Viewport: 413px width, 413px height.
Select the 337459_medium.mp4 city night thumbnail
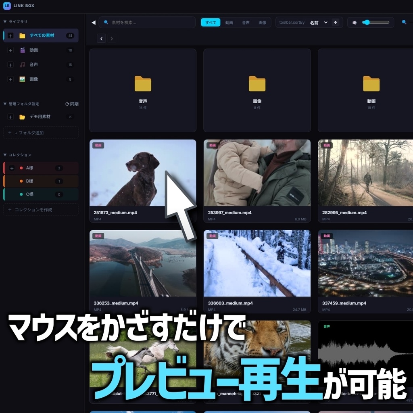(365, 263)
